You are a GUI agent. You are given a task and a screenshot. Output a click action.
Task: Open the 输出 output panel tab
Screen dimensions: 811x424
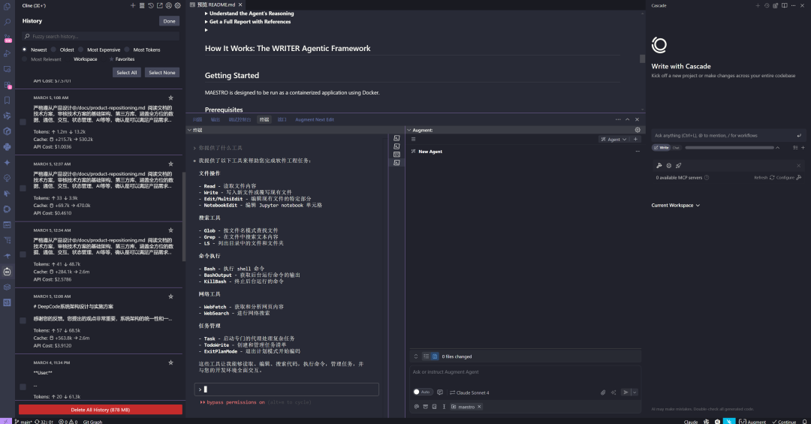pyautogui.click(x=216, y=119)
